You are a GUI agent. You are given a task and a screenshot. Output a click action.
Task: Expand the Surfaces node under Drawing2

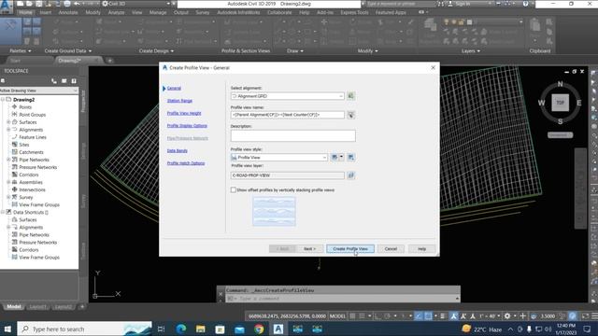pos(8,122)
